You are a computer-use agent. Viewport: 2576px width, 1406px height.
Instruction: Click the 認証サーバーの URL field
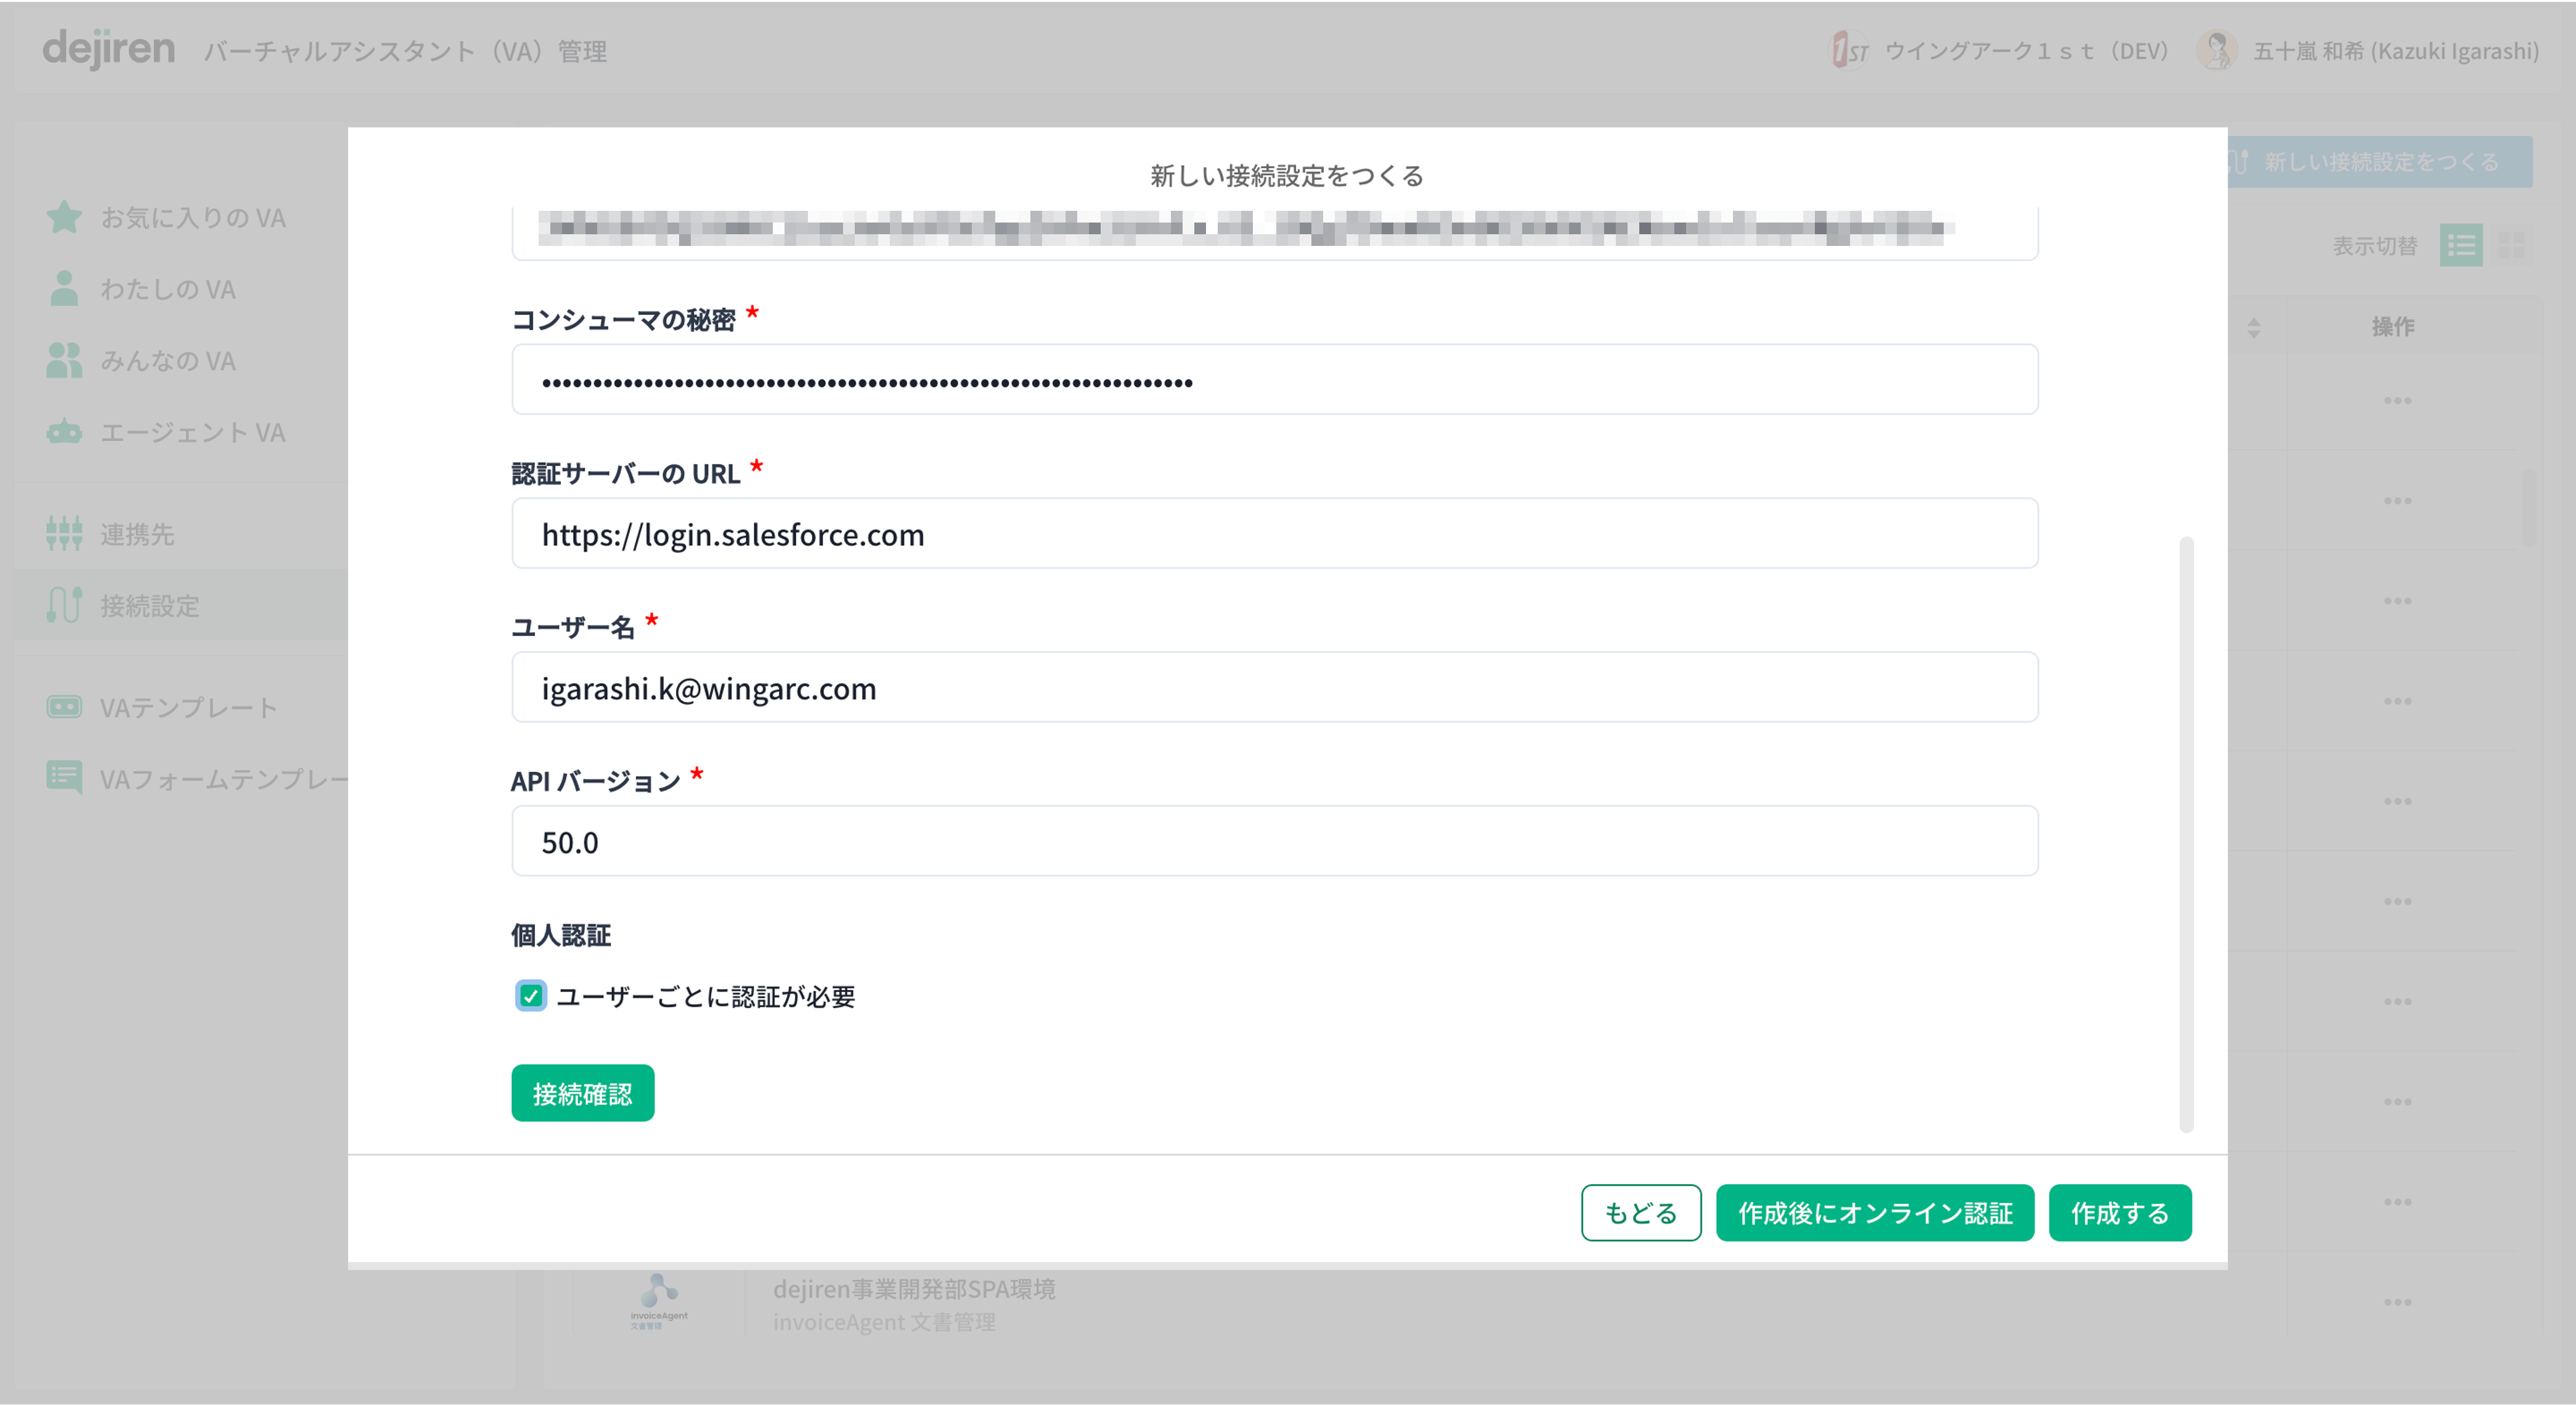click(x=1274, y=534)
